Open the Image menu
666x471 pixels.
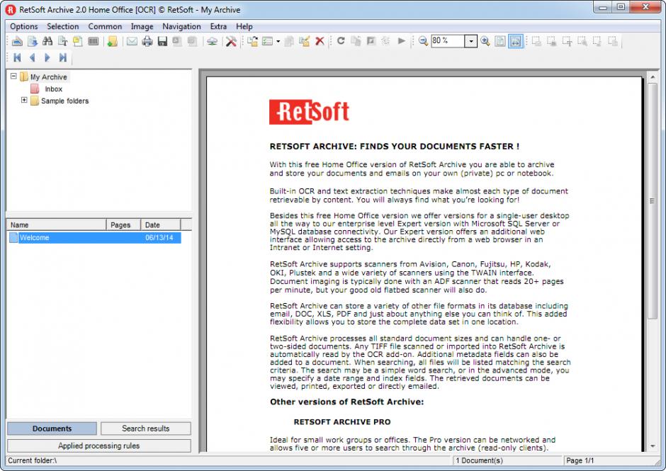[142, 26]
